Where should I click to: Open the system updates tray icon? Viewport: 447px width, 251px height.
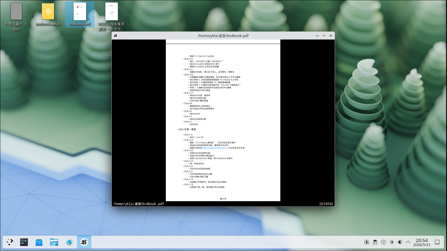pyautogui.click(x=367, y=242)
